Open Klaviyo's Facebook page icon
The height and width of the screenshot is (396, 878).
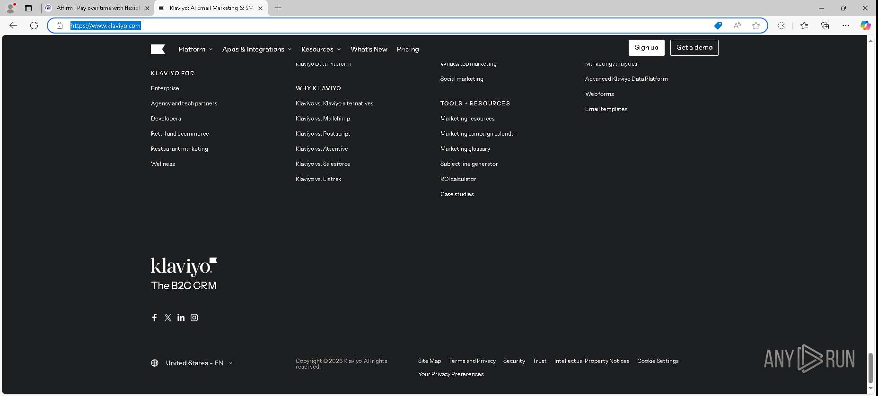[154, 318]
